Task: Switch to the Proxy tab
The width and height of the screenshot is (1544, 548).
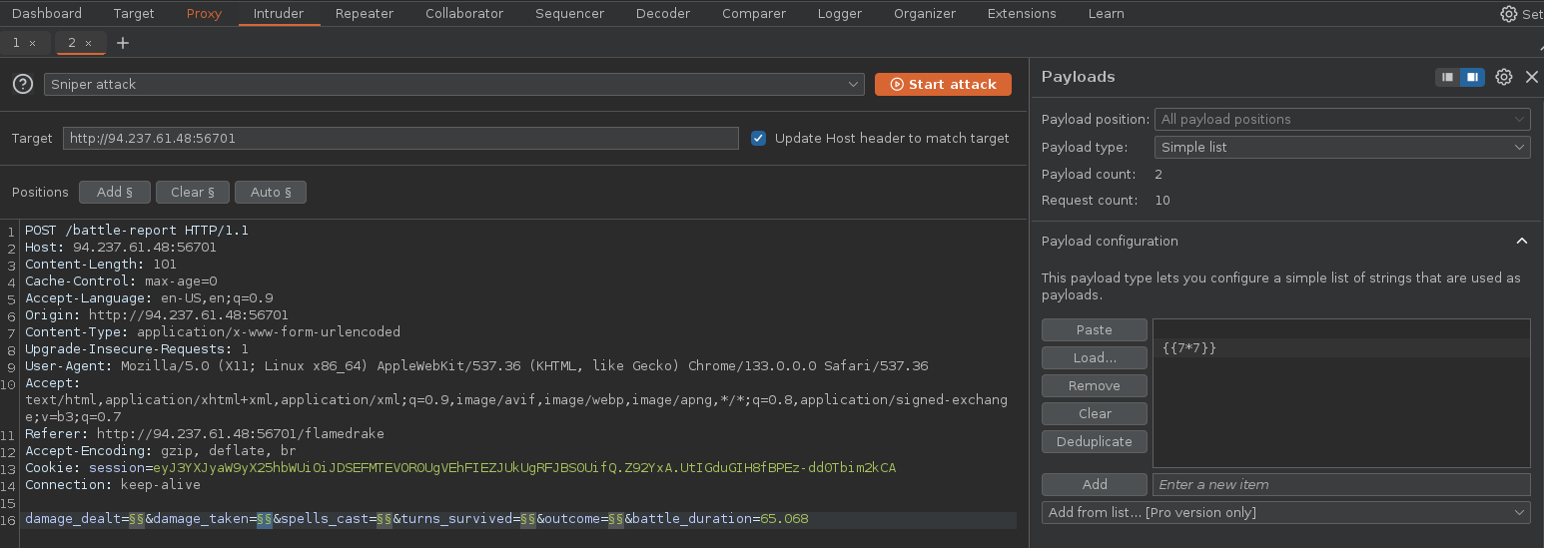Action: pos(204,14)
